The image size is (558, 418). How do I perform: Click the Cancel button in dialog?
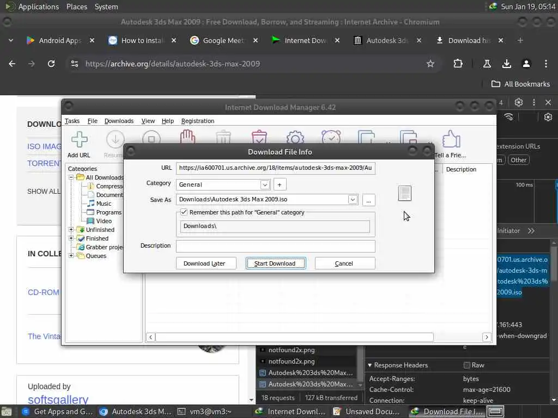[x=345, y=263]
